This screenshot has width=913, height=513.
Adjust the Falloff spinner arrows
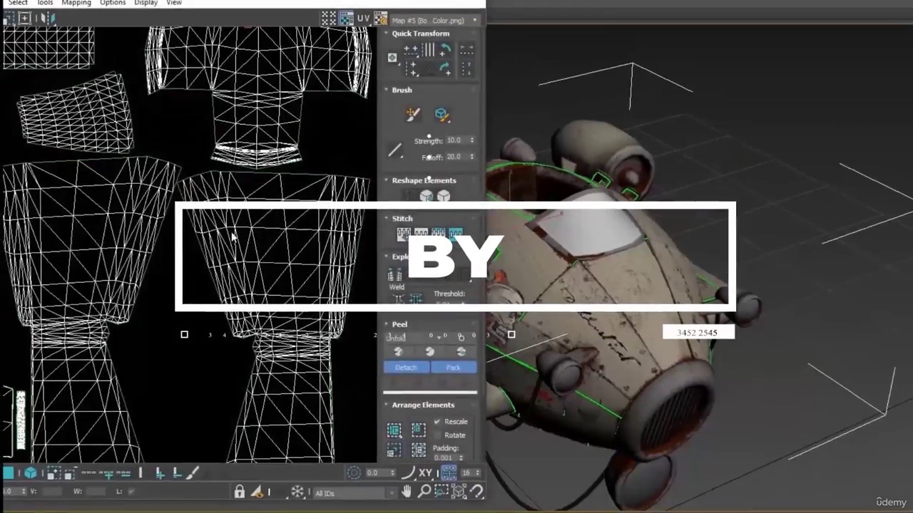point(471,157)
